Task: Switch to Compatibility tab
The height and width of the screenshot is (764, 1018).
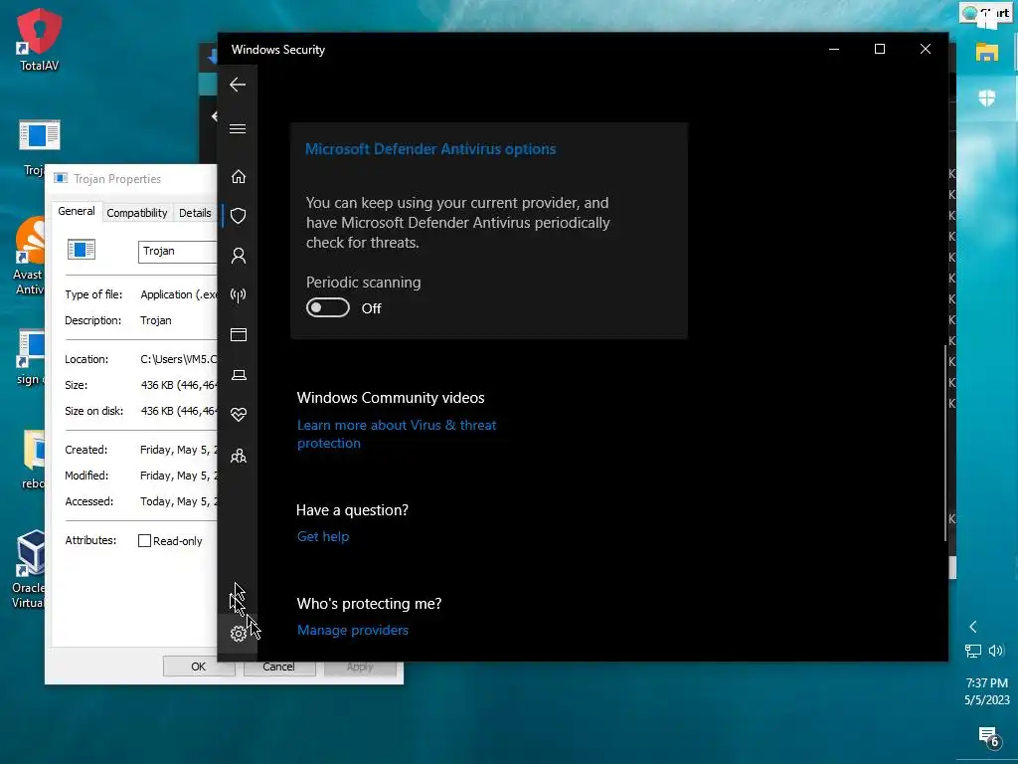Action: 137,213
